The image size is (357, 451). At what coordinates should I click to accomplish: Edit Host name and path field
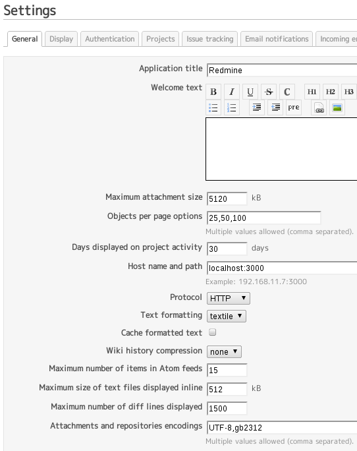point(282,268)
